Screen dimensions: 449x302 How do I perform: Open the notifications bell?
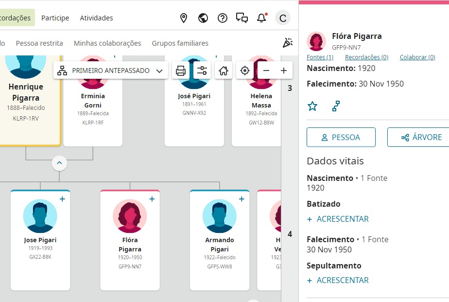click(261, 18)
